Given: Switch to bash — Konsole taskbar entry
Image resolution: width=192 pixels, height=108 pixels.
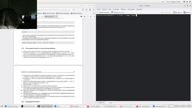Looking at the screenshot, I should pos(45,106).
